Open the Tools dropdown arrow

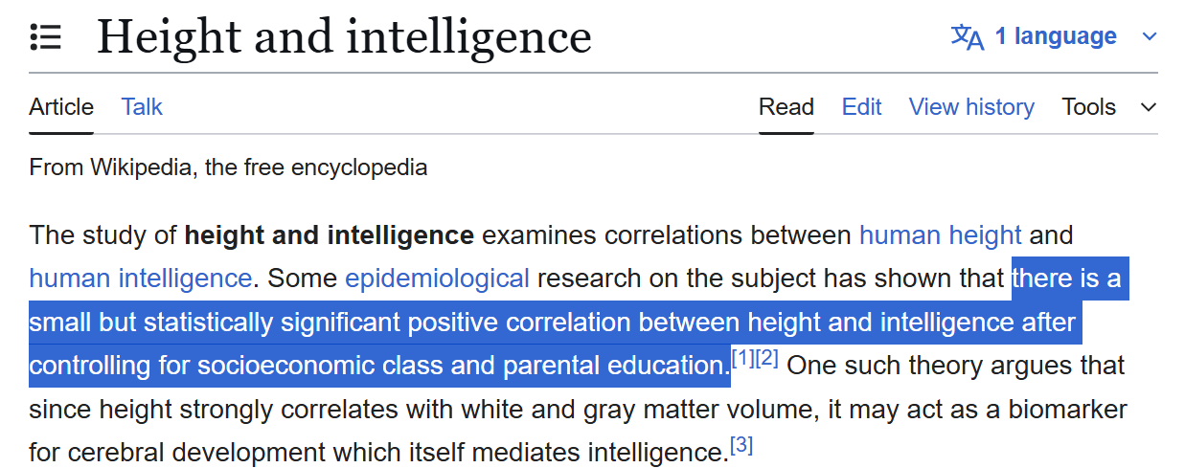coord(1149,107)
